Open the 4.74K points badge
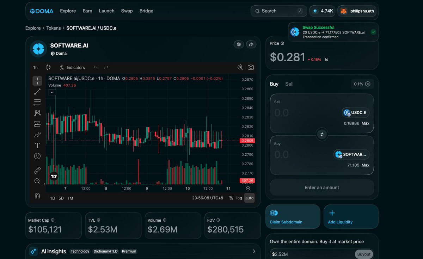 pyautogui.click(x=323, y=11)
